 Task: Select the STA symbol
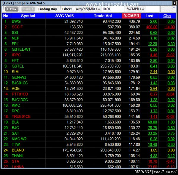pos(15,161)
